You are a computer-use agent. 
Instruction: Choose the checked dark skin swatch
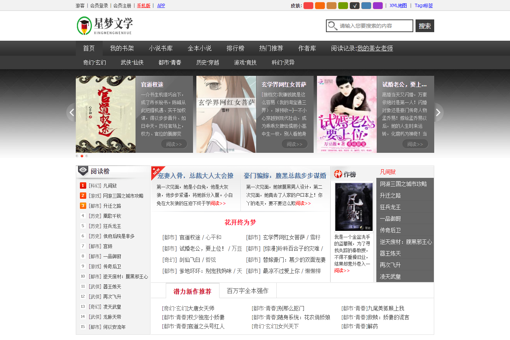355,6
